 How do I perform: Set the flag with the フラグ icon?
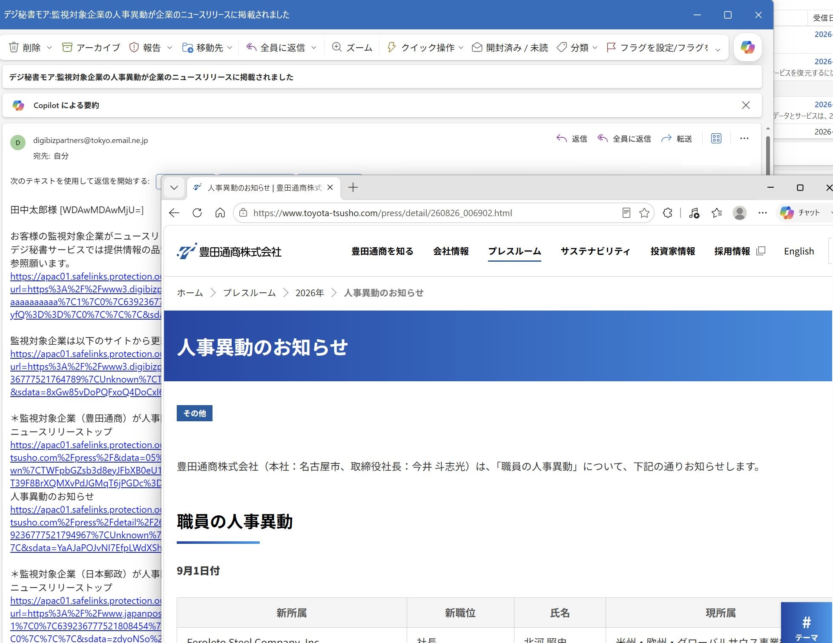(x=611, y=47)
